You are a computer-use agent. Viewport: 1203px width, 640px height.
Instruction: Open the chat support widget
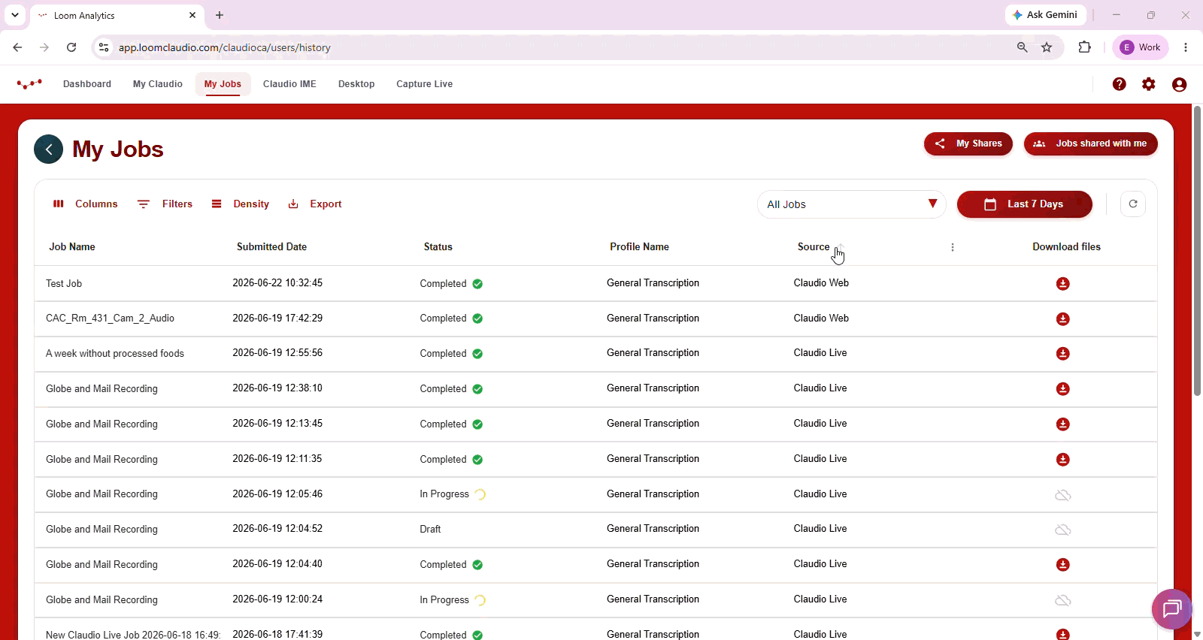(1172, 609)
